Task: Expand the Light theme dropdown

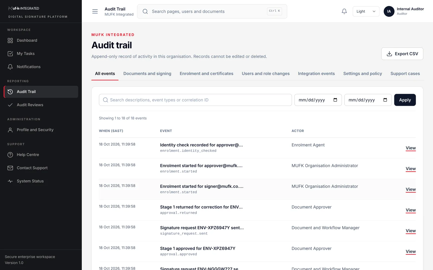Action: point(366,11)
